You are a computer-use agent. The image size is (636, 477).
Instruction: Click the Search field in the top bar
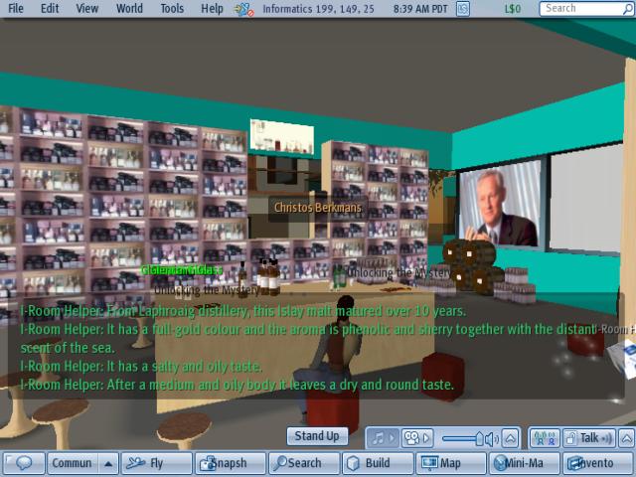(x=586, y=8)
